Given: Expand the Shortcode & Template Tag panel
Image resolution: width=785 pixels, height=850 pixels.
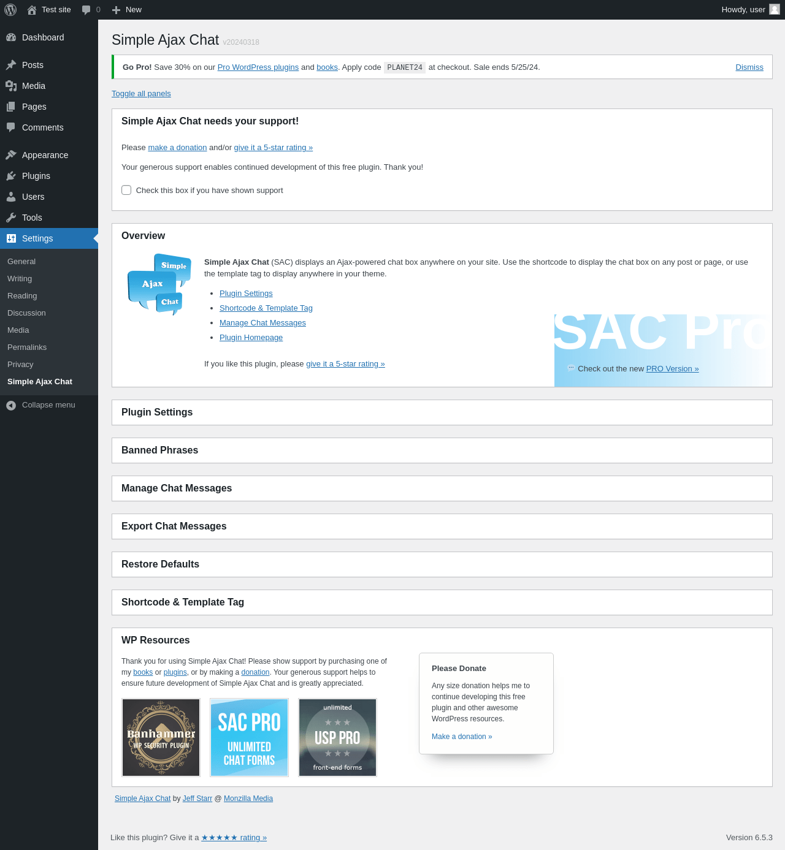Looking at the screenshot, I should (442, 602).
